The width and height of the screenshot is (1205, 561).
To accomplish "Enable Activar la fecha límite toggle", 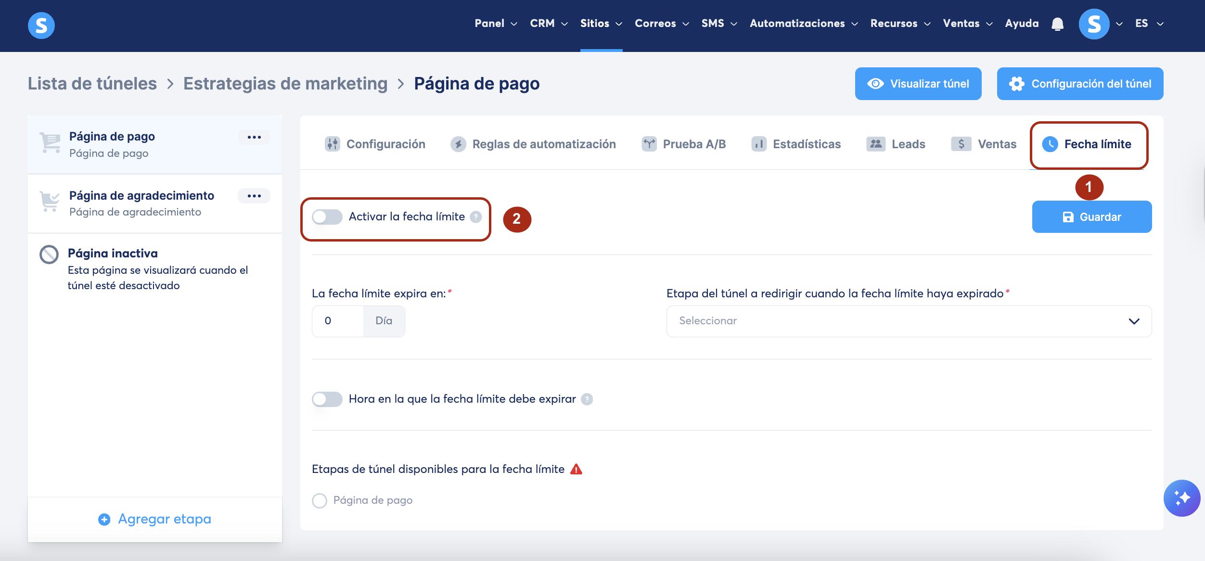I will 327,217.
